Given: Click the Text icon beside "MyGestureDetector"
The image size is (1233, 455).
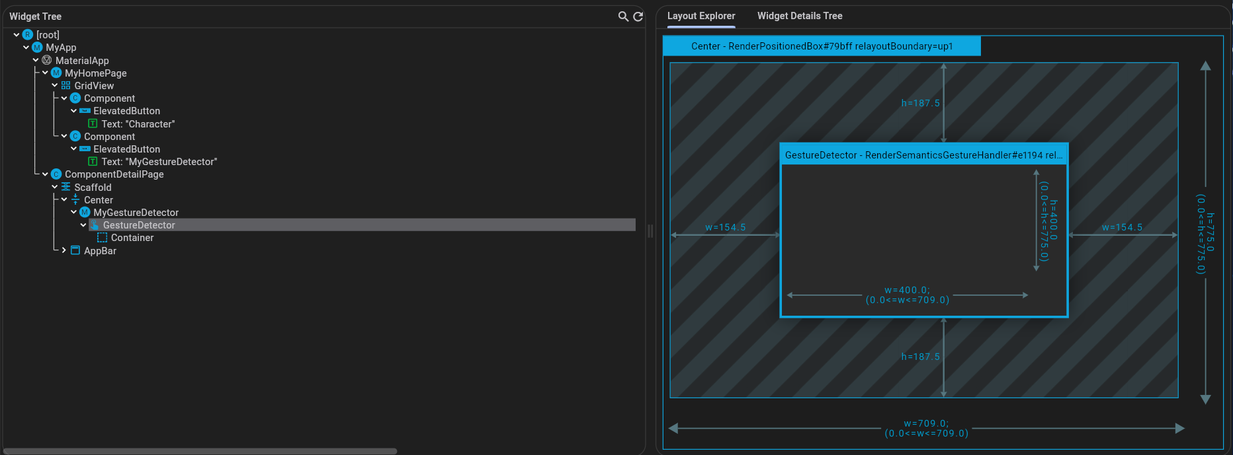Looking at the screenshot, I should (x=93, y=162).
